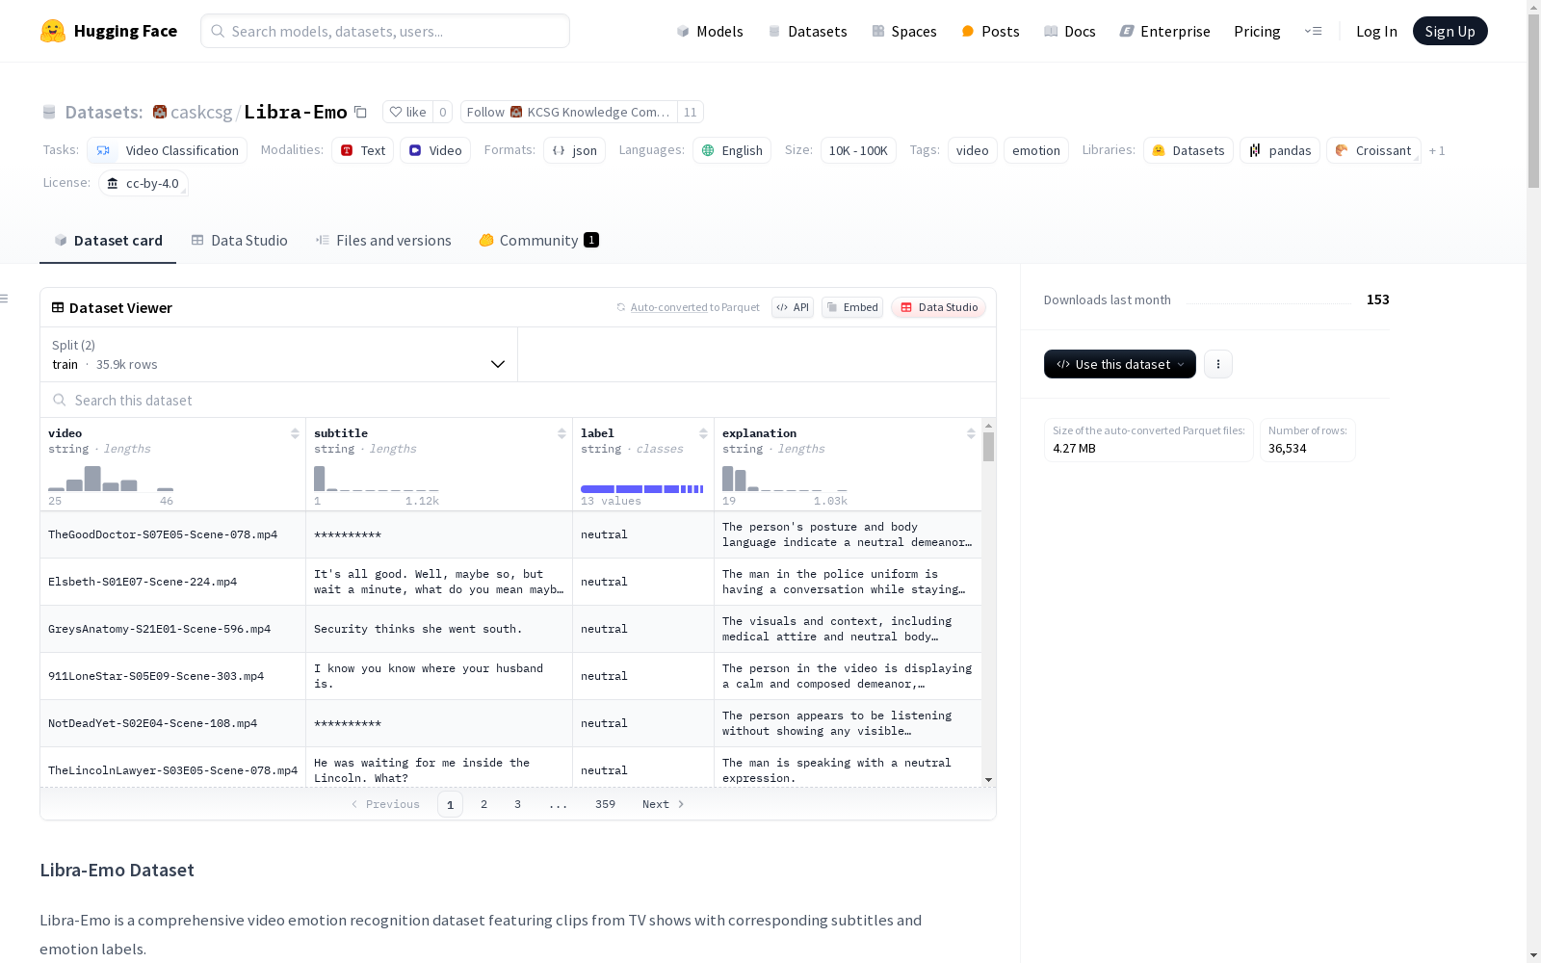Open the dataset options three-dot menu
The height and width of the screenshot is (963, 1541).
click(1218, 364)
